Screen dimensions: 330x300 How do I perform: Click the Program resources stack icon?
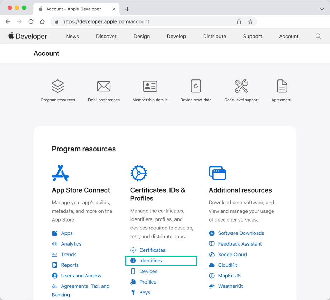58,86
